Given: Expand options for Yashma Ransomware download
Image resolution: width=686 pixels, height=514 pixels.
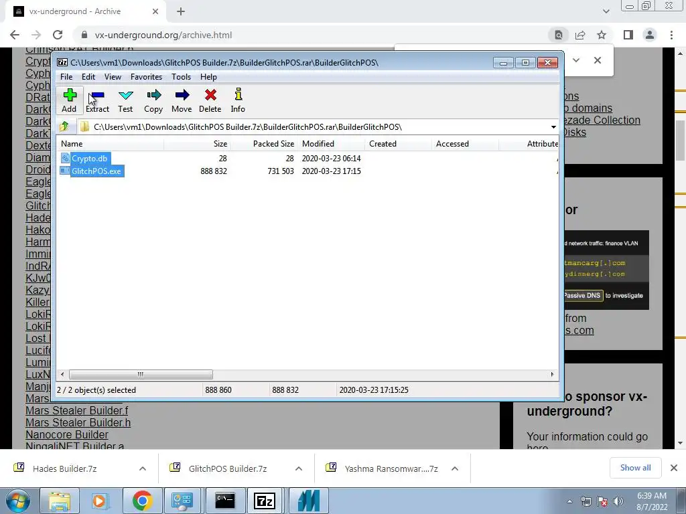Looking at the screenshot, I should (455, 468).
